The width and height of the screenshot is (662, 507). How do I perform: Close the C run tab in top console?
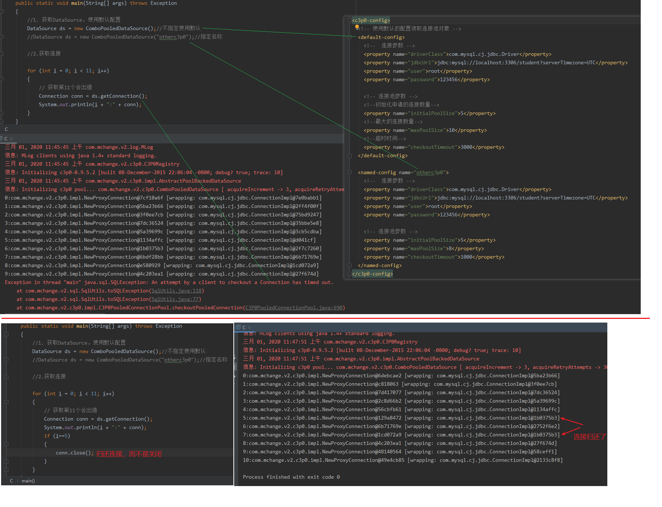pos(11,139)
